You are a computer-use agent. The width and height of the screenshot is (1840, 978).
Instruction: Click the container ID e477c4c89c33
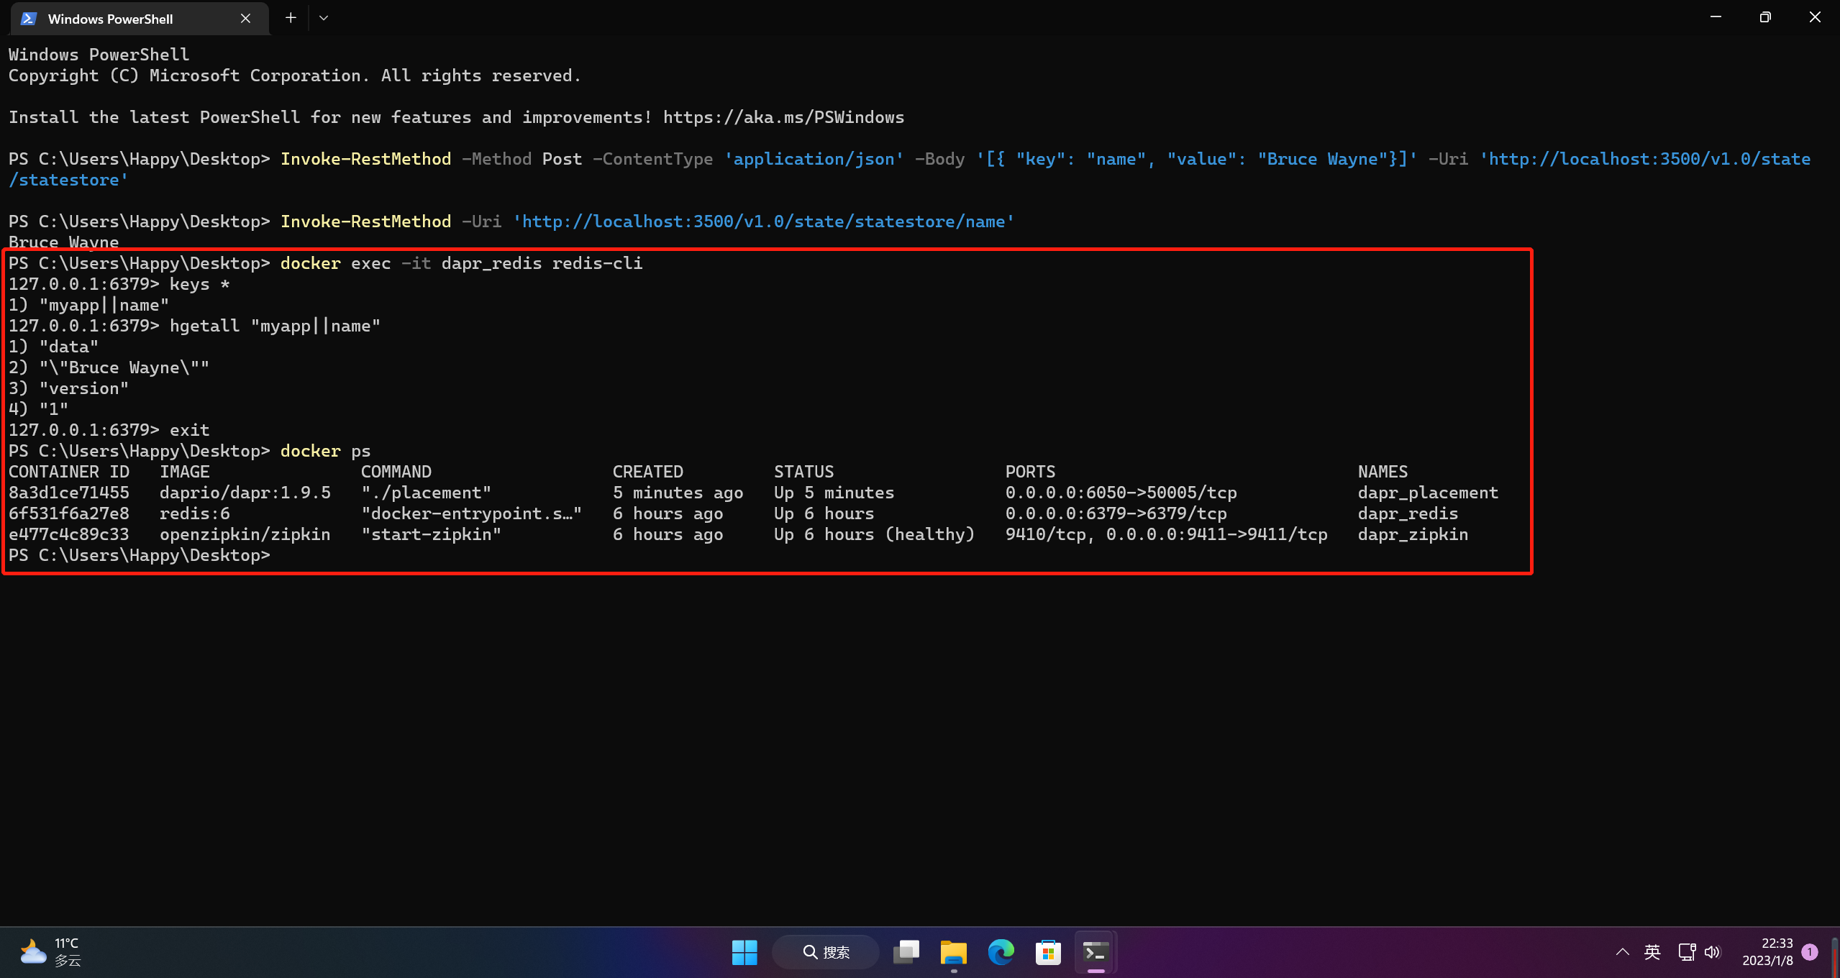69,534
